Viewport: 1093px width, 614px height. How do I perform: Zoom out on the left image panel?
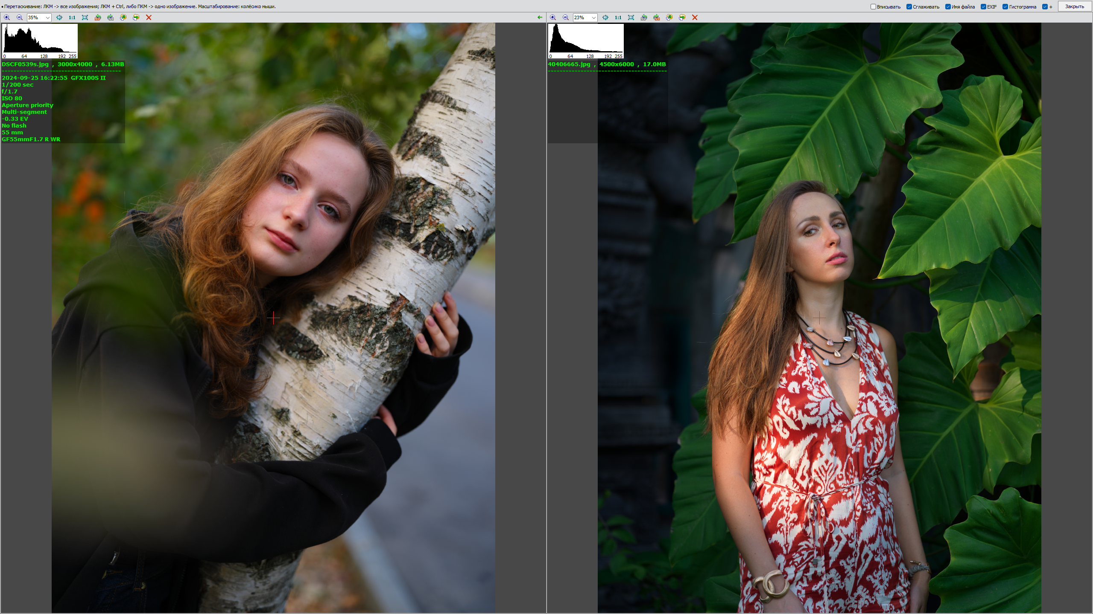(x=20, y=17)
